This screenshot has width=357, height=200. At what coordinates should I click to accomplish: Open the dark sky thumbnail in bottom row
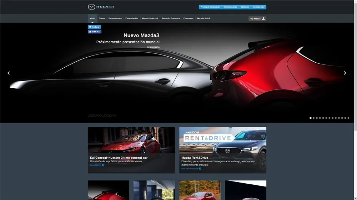246,190
